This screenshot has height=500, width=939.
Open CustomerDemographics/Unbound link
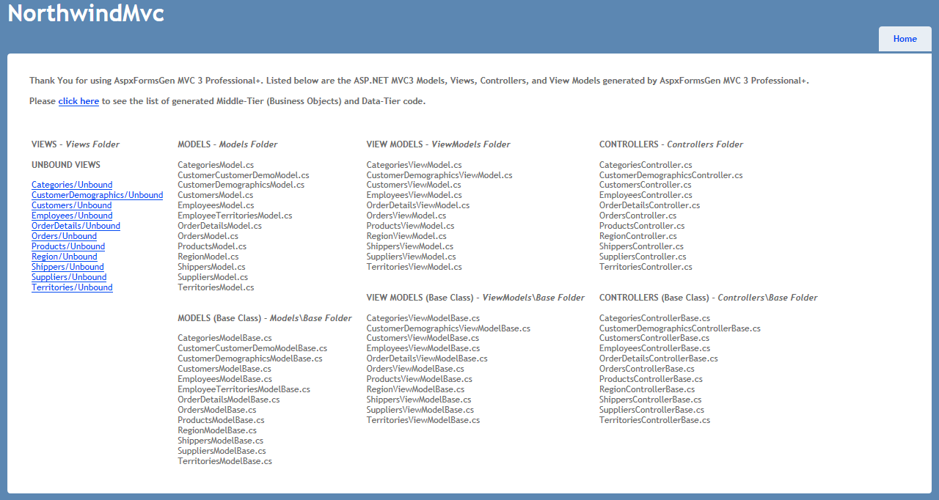(97, 195)
